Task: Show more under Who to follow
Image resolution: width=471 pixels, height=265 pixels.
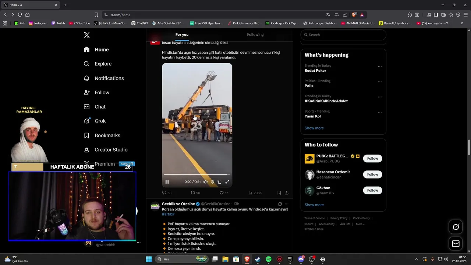Action: pyautogui.click(x=314, y=205)
